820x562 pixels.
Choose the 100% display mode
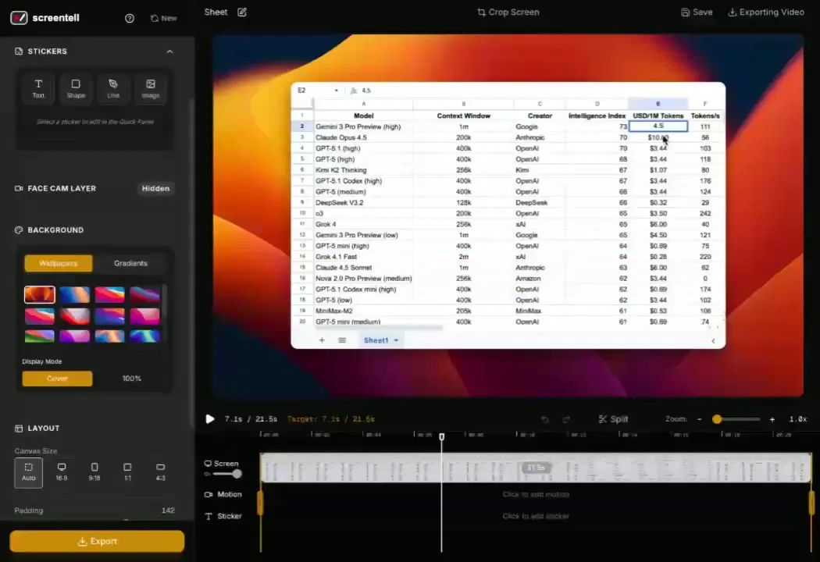[x=132, y=379]
